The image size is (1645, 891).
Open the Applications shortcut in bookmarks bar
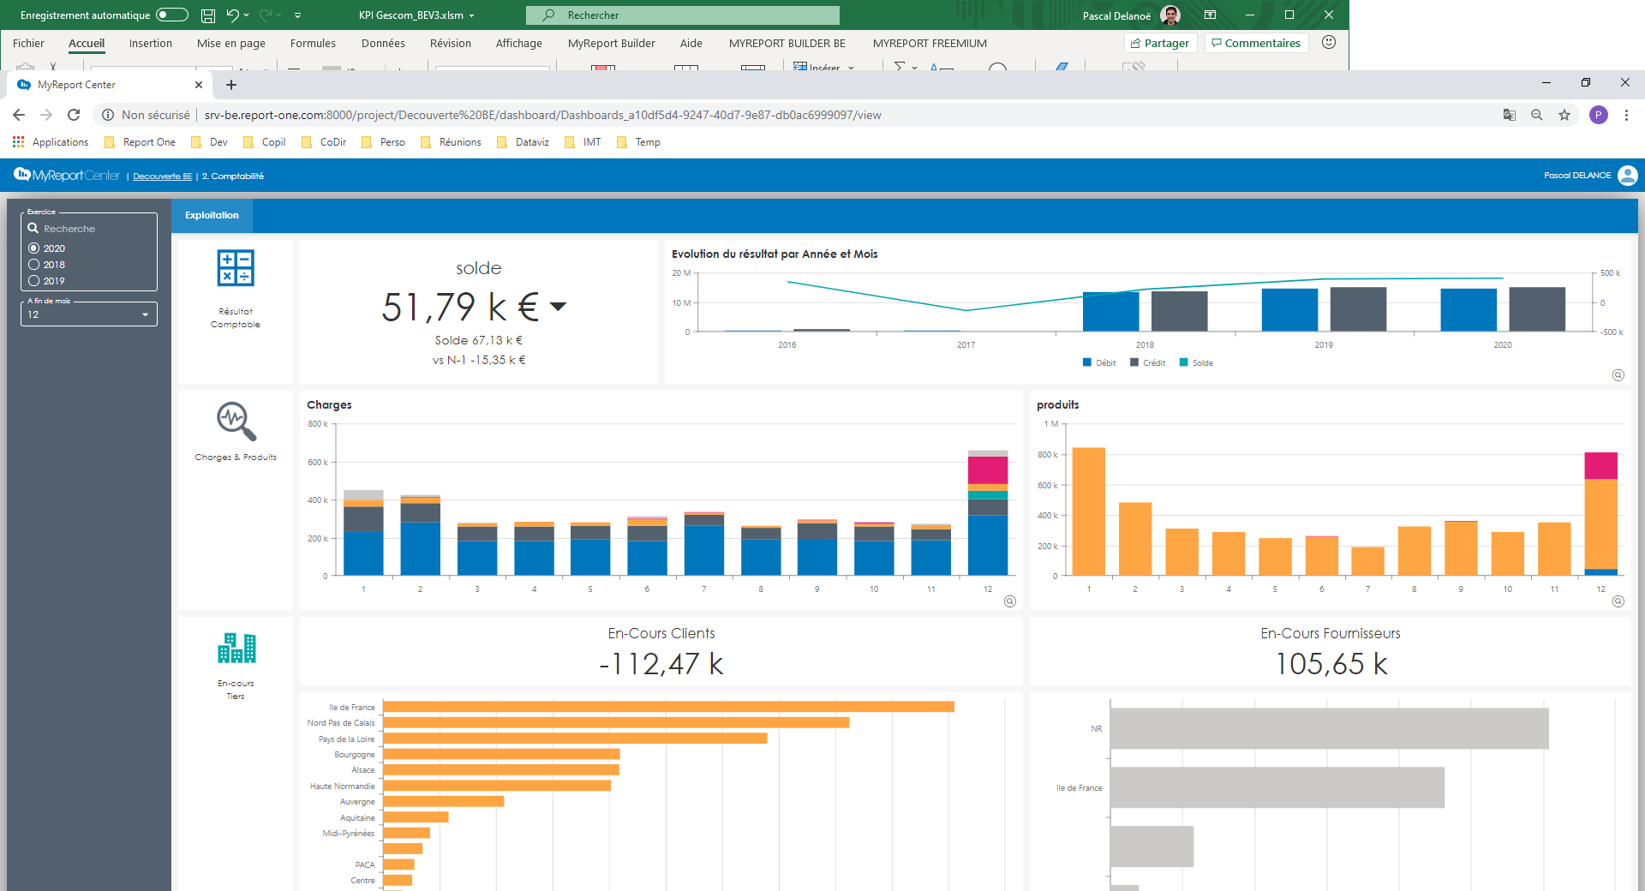click(51, 142)
